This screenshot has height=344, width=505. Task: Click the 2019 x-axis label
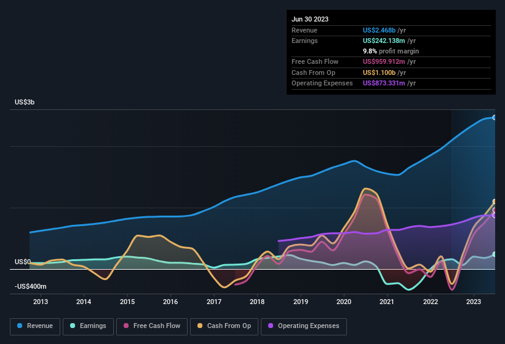[x=301, y=302]
